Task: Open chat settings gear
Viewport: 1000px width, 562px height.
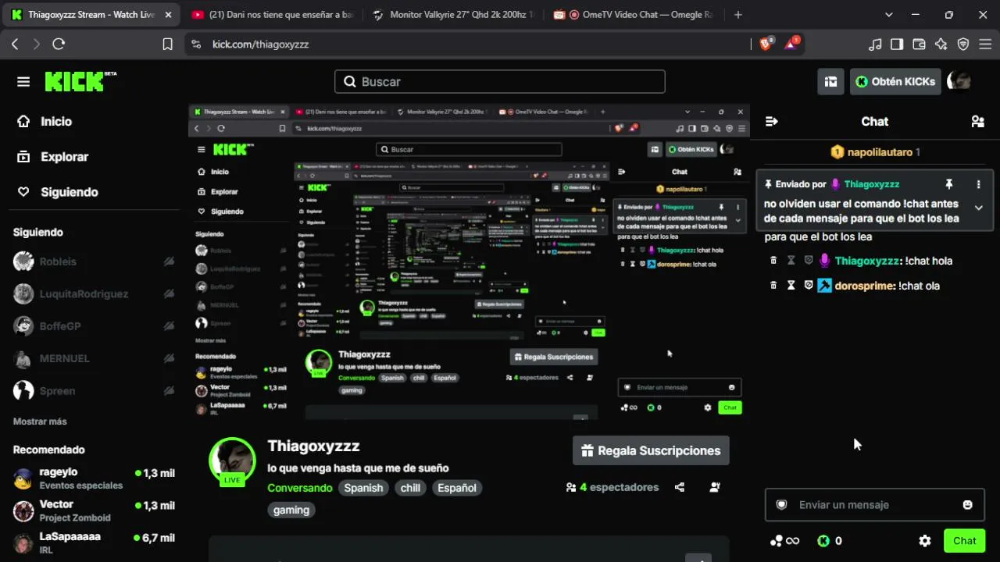Action: pos(925,541)
